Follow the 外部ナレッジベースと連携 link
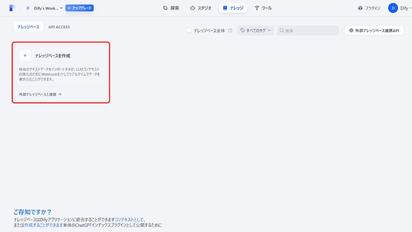 click(x=40, y=94)
